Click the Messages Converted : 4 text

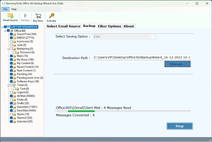(x=75, y=115)
